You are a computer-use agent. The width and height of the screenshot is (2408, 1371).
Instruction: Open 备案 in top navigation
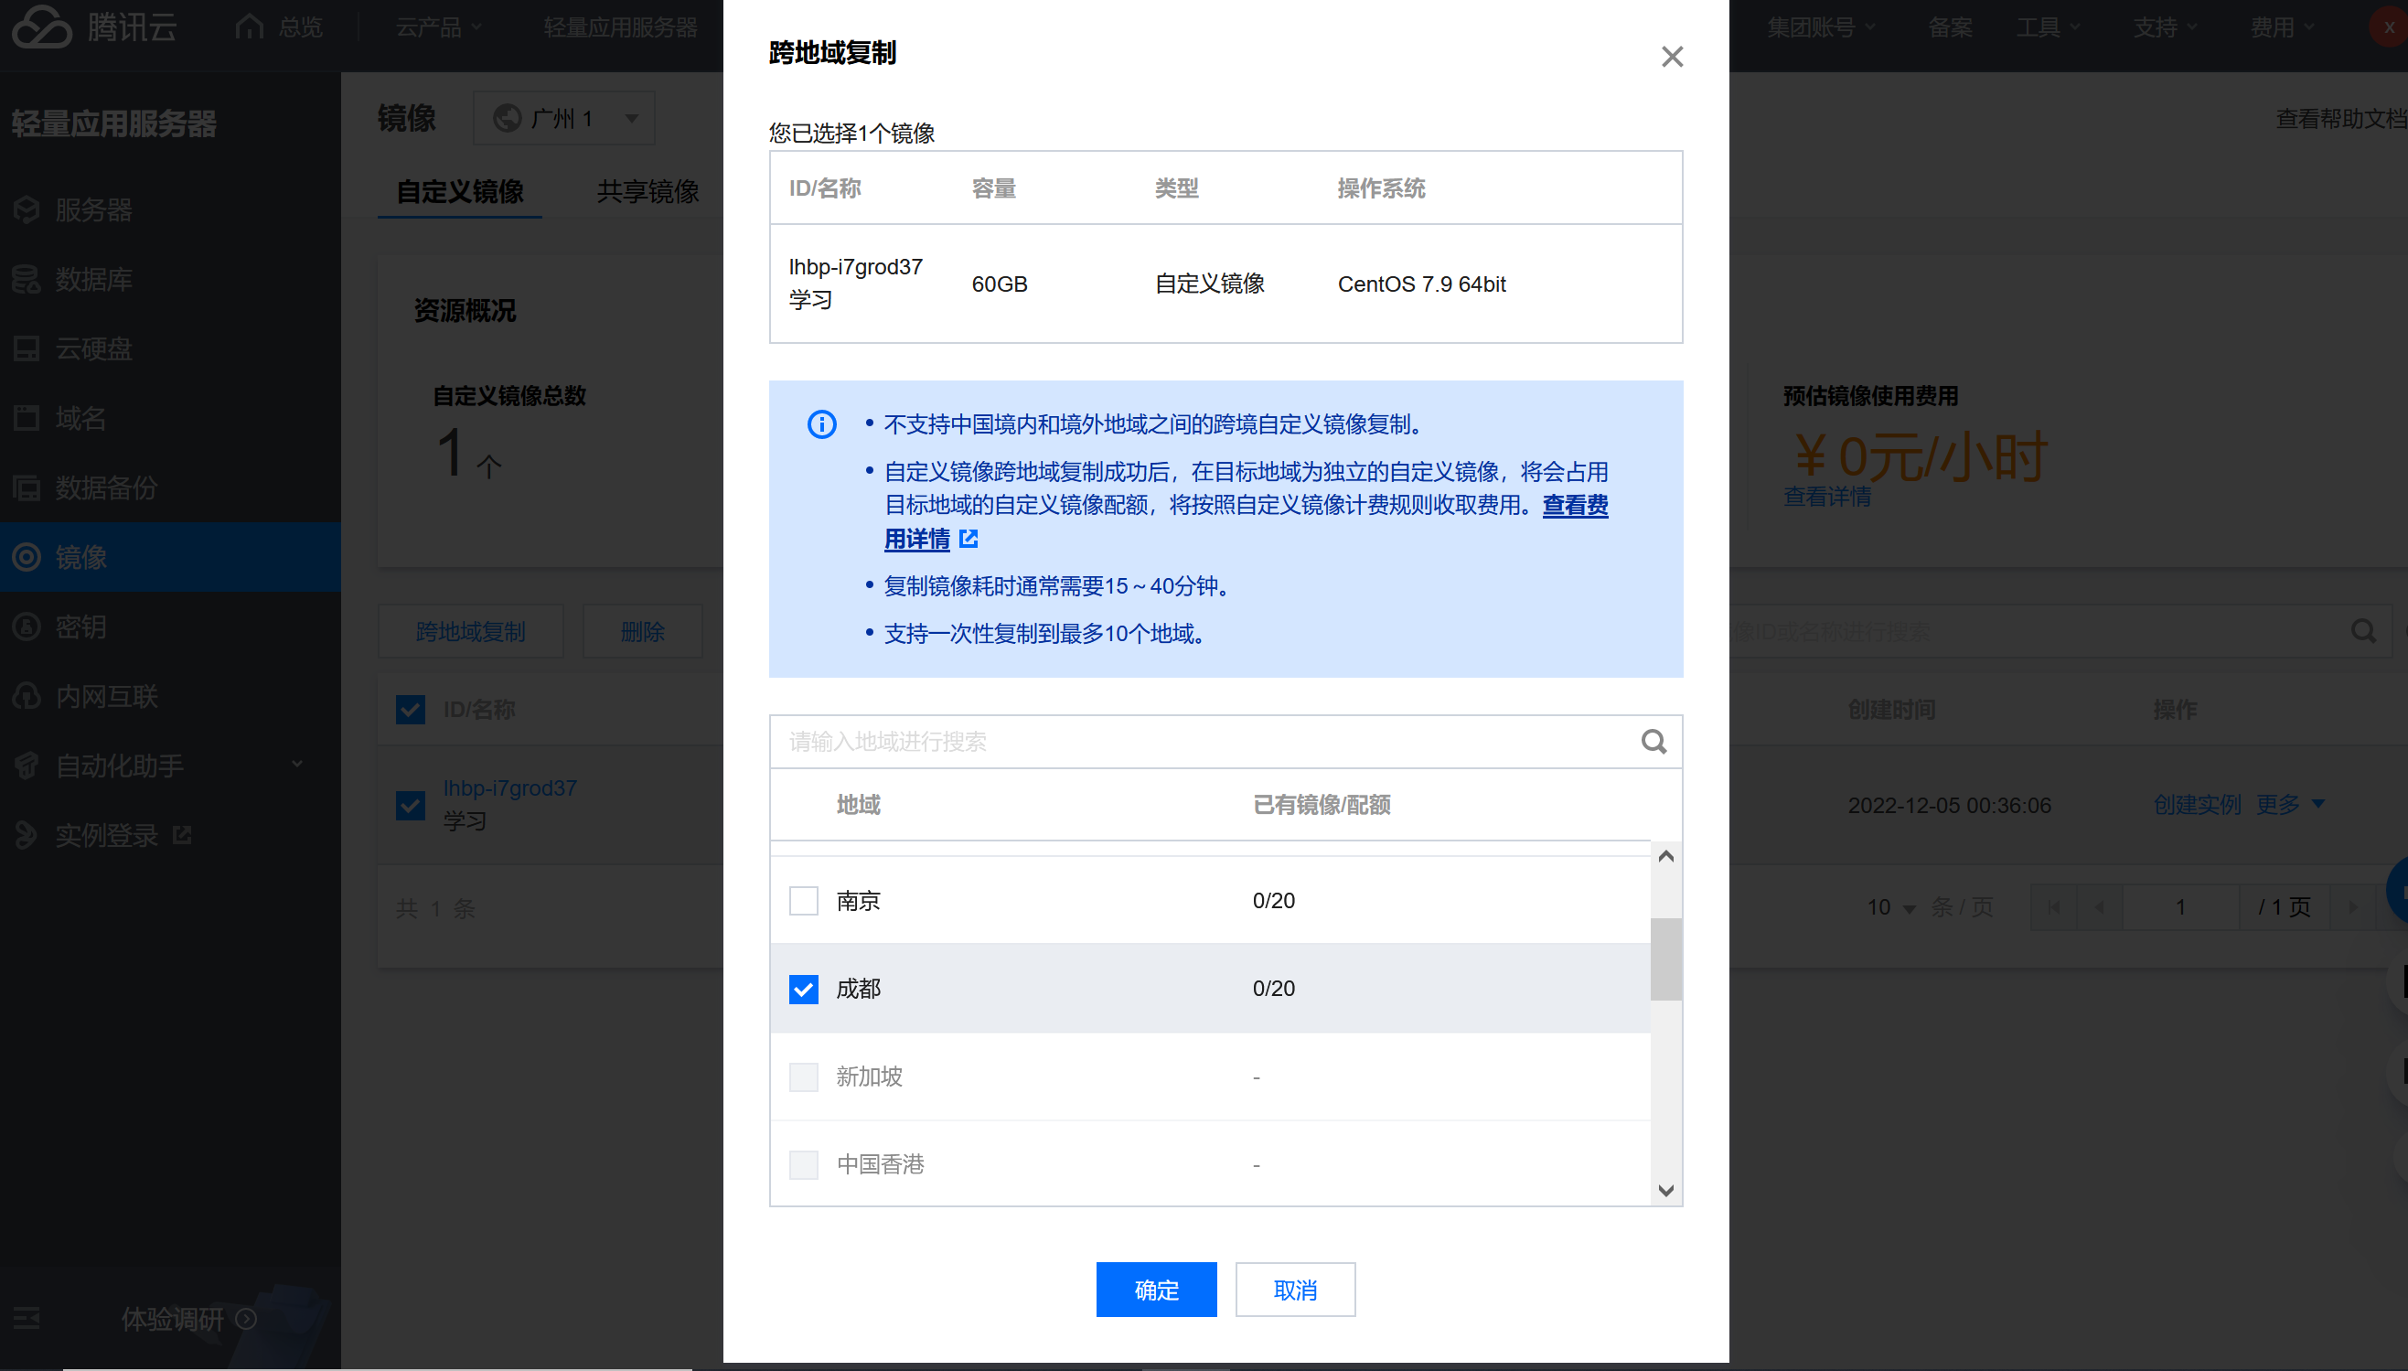(1950, 27)
